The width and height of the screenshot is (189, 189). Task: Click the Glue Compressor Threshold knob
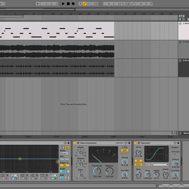click(x=97, y=171)
